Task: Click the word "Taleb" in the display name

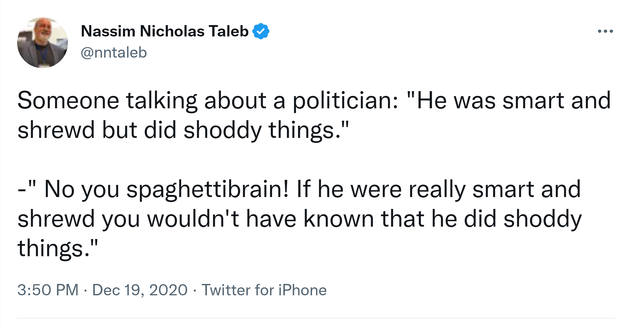Action: point(229,31)
